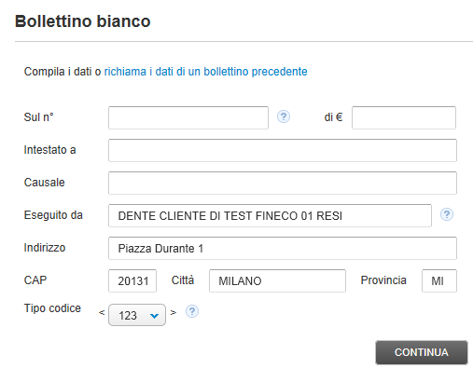The height and width of the screenshot is (382, 473).
Task: Click the Eseguito da field with DENTE CLIENTE
Action: click(x=270, y=215)
